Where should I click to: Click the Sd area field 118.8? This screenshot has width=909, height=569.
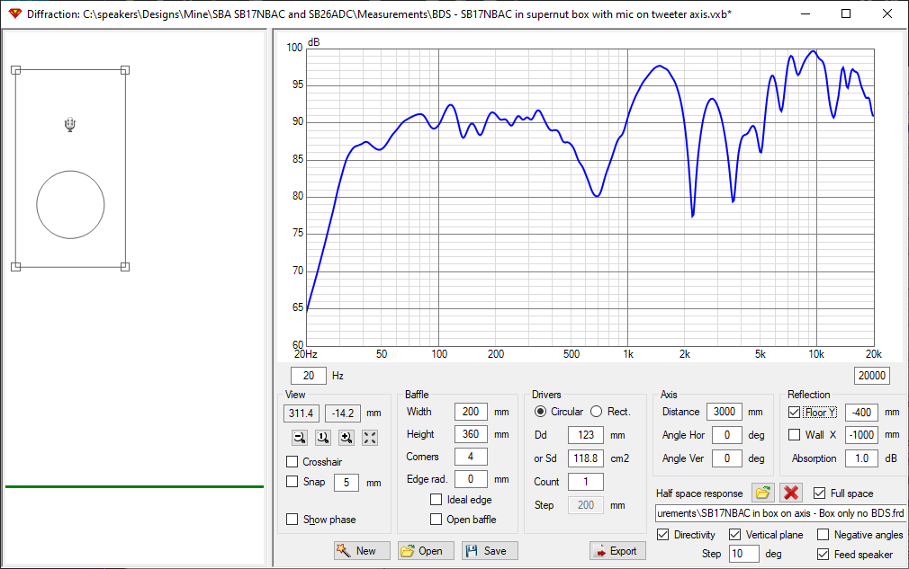586,458
